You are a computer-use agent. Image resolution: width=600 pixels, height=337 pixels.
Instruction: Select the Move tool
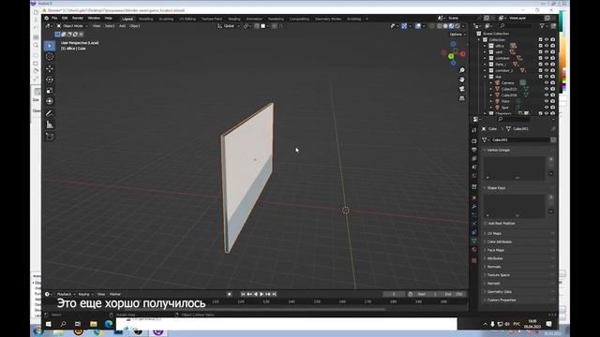[x=50, y=68]
